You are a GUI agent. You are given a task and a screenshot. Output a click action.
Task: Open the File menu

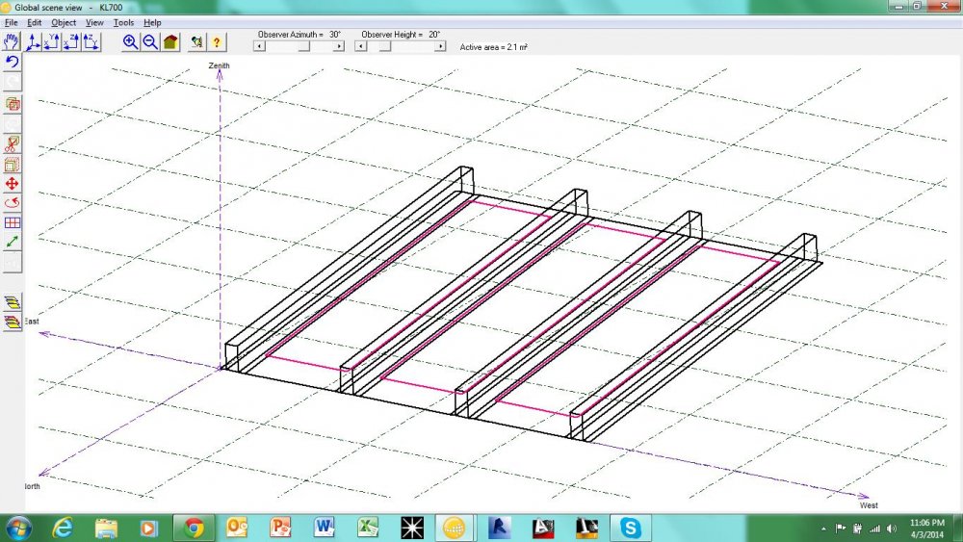click(12, 22)
